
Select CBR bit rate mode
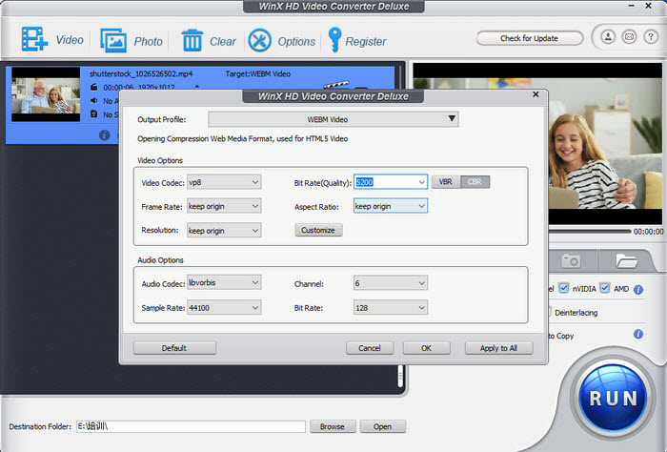pyautogui.click(x=475, y=182)
